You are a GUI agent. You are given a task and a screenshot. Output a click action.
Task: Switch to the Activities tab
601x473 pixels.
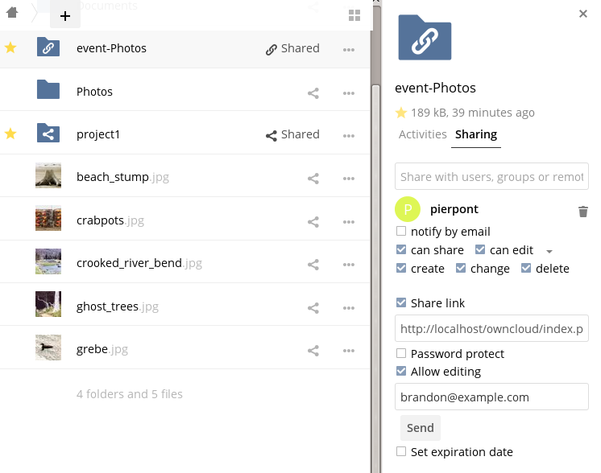pyautogui.click(x=423, y=134)
